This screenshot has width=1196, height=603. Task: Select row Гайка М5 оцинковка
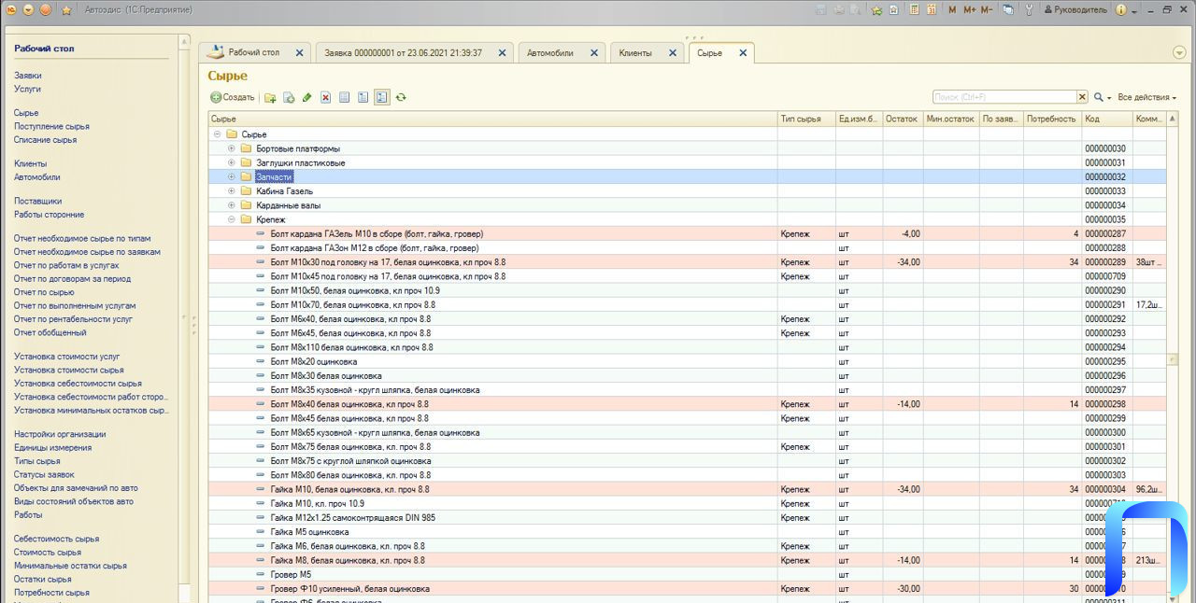[x=687, y=532]
